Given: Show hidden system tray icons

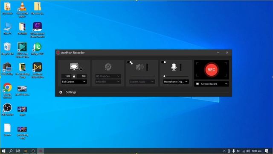Looking at the screenshot, I should (x=224, y=151).
